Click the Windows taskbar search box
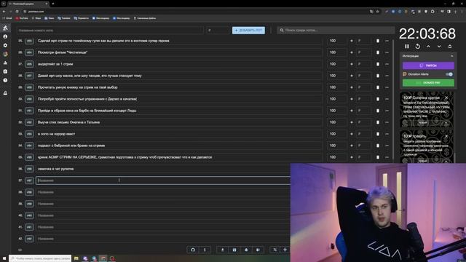 pyautogui.click(x=40, y=258)
